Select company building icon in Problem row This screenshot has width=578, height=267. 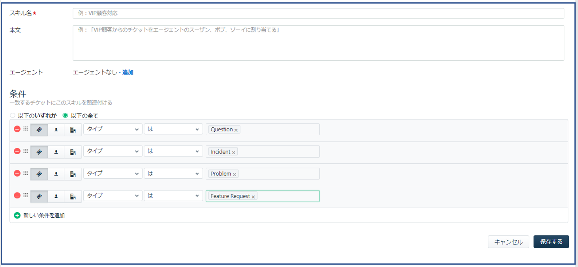(x=73, y=174)
